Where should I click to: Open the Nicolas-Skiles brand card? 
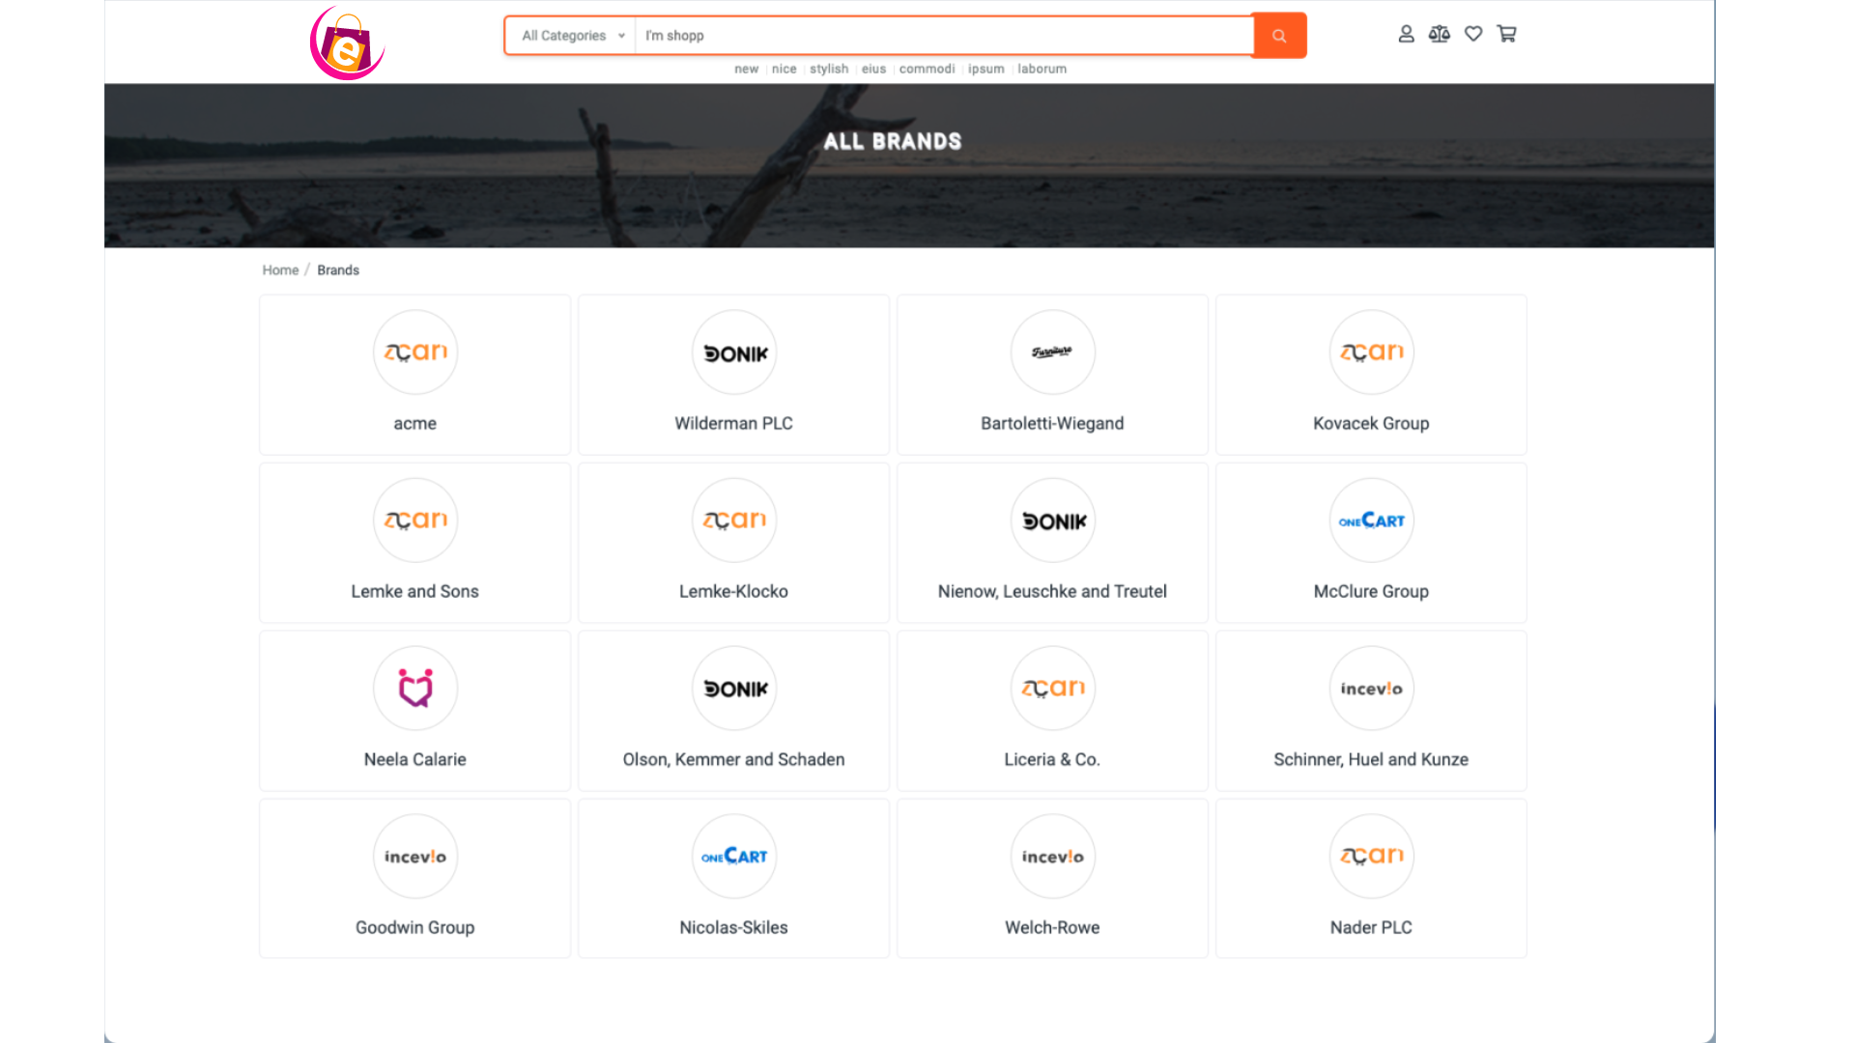733,879
